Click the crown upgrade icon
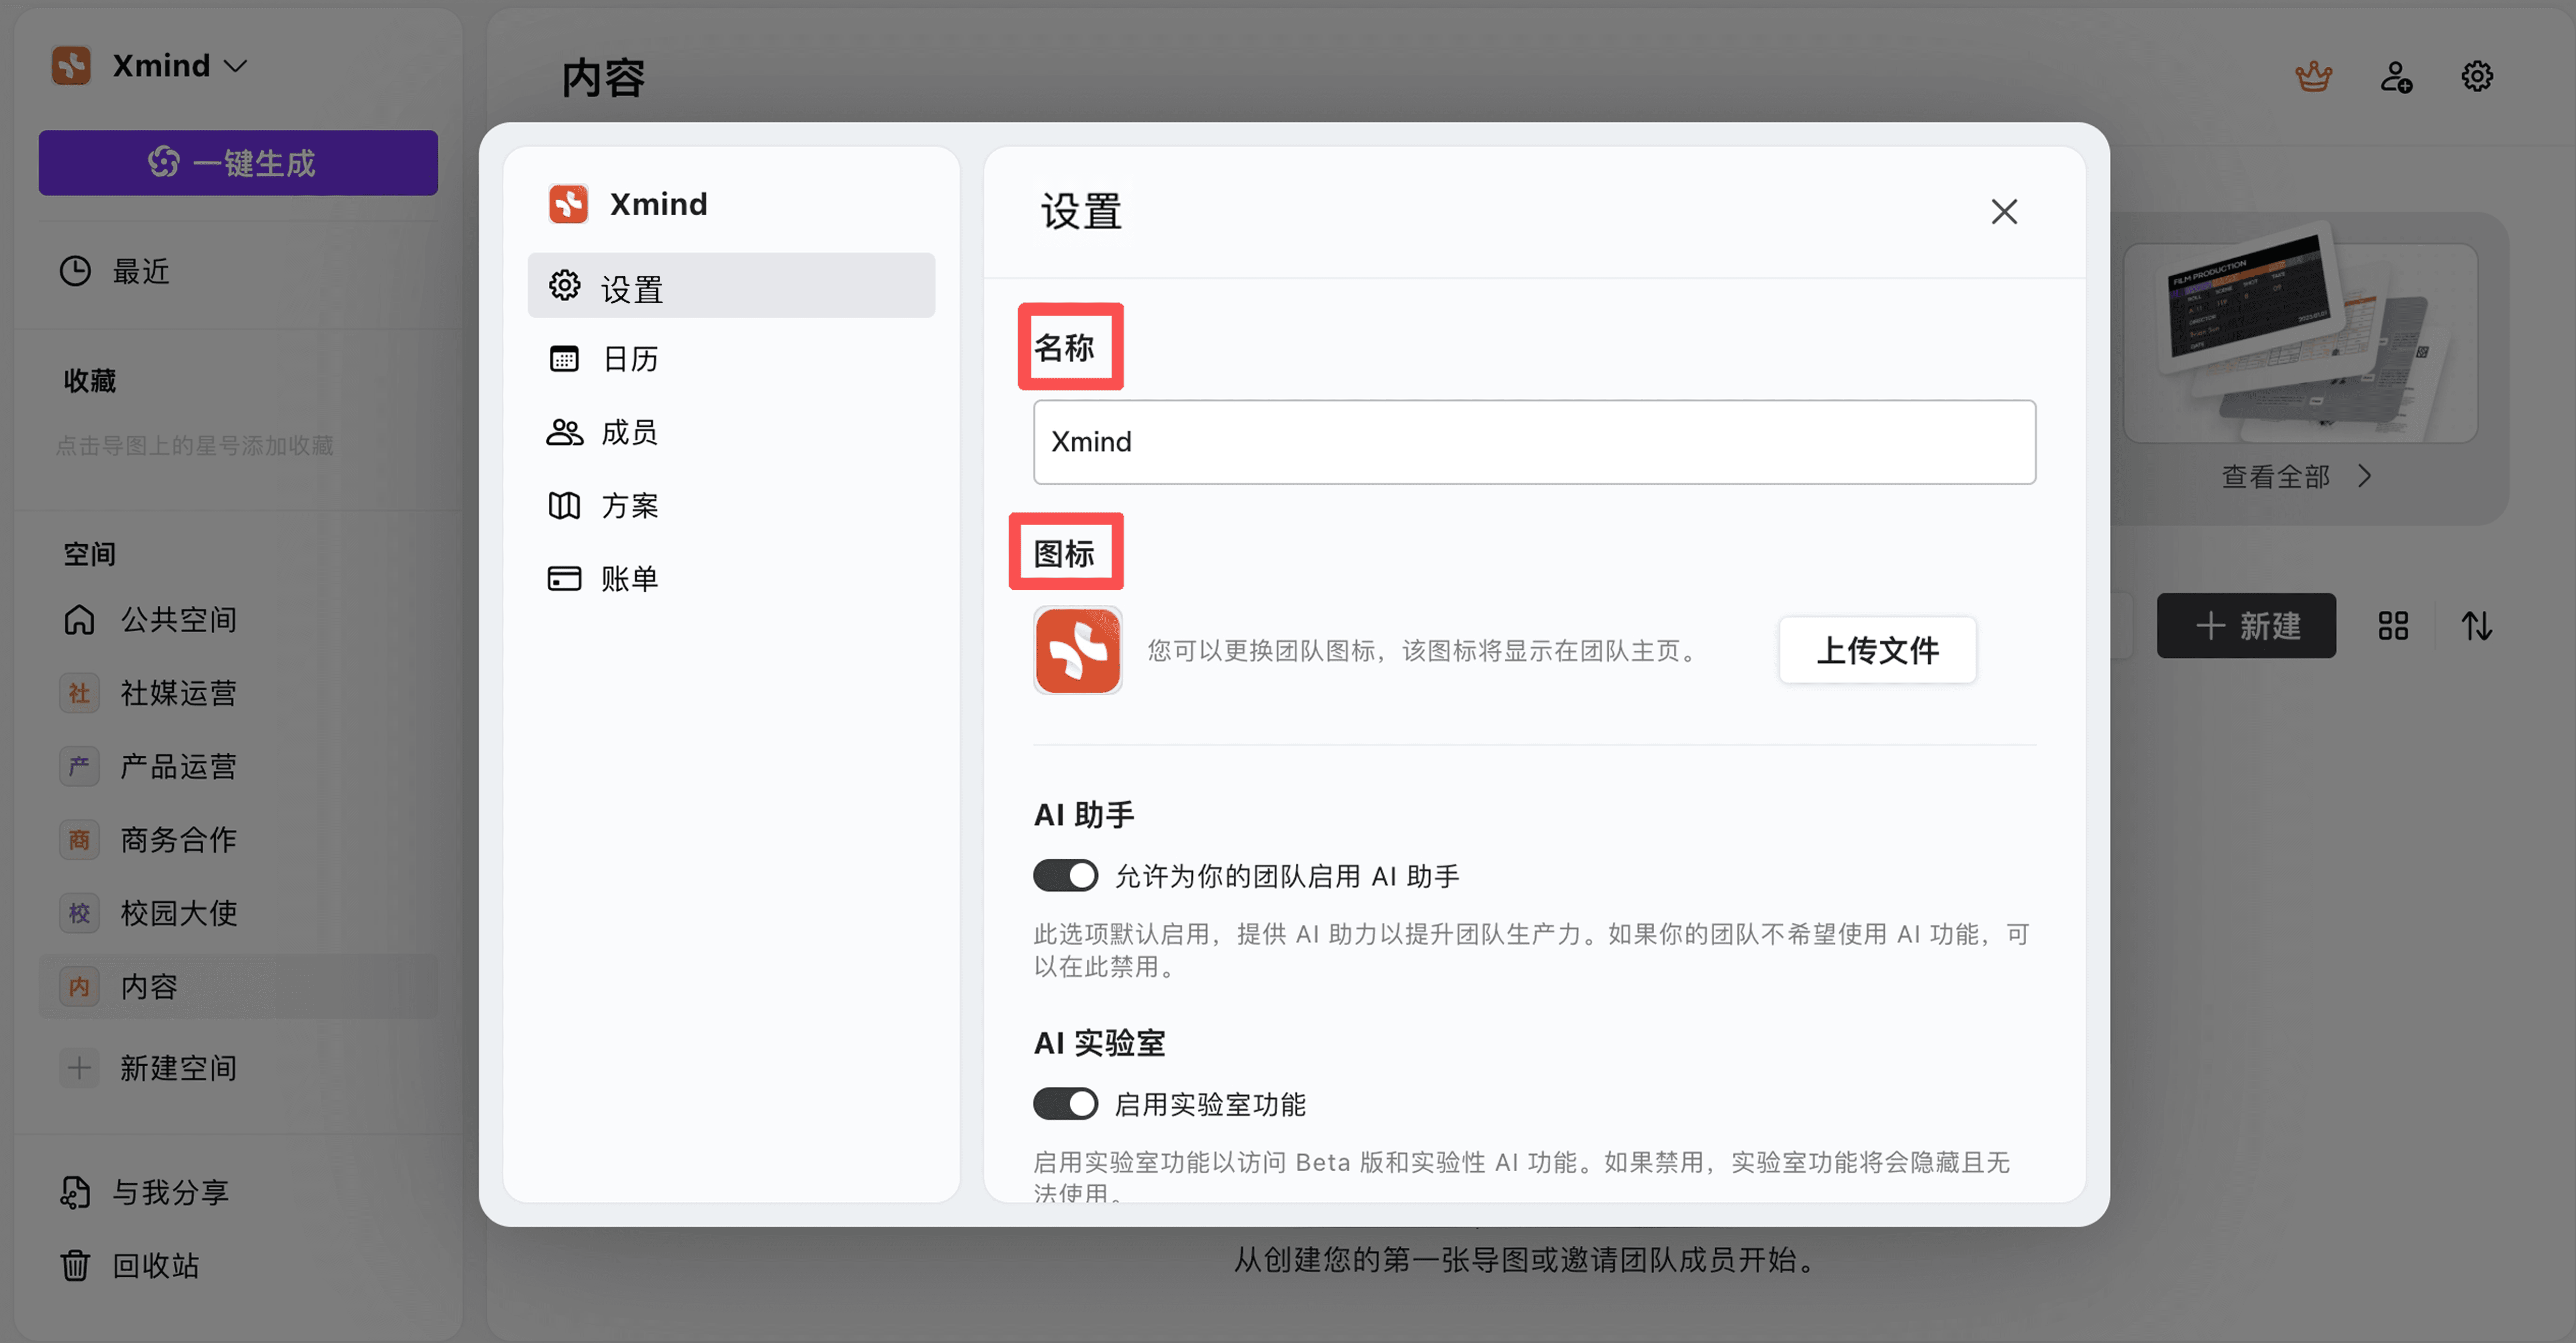 2313,76
